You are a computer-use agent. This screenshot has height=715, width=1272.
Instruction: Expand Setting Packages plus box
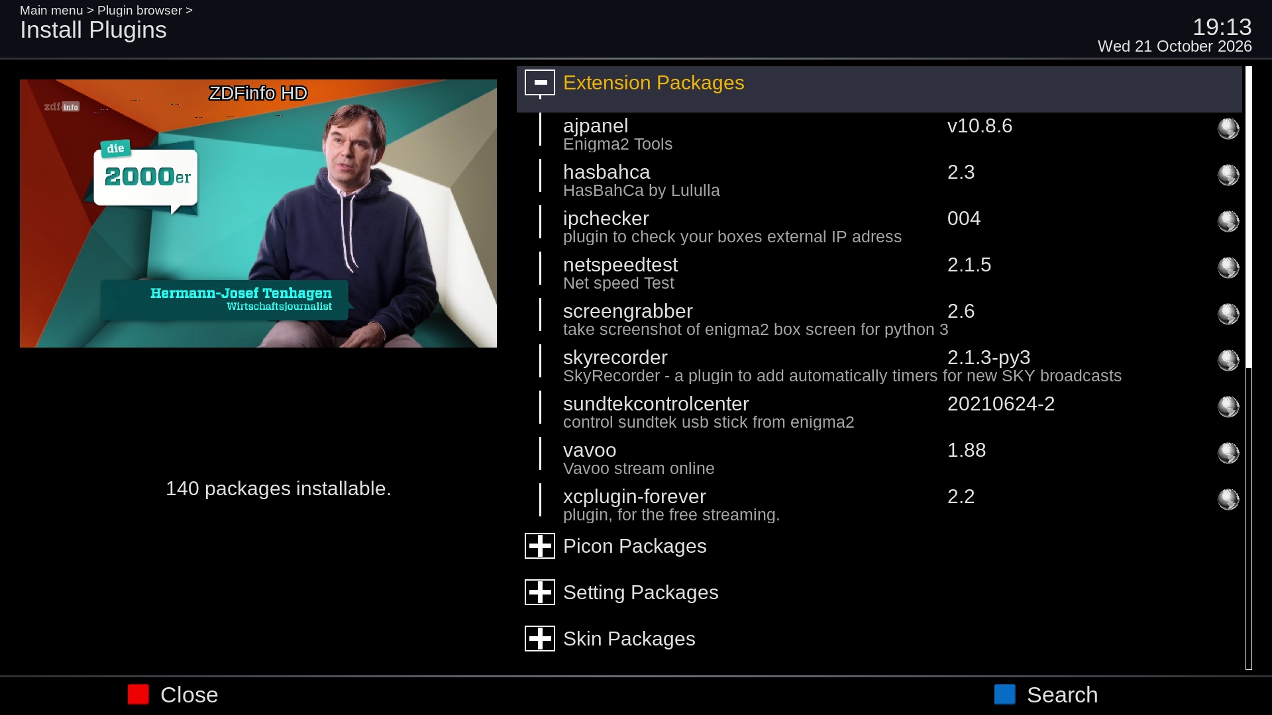(540, 593)
